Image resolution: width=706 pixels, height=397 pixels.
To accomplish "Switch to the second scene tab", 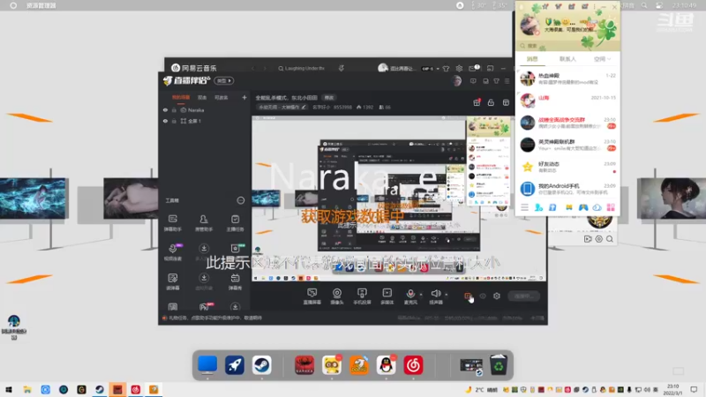I will click(202, 97).
